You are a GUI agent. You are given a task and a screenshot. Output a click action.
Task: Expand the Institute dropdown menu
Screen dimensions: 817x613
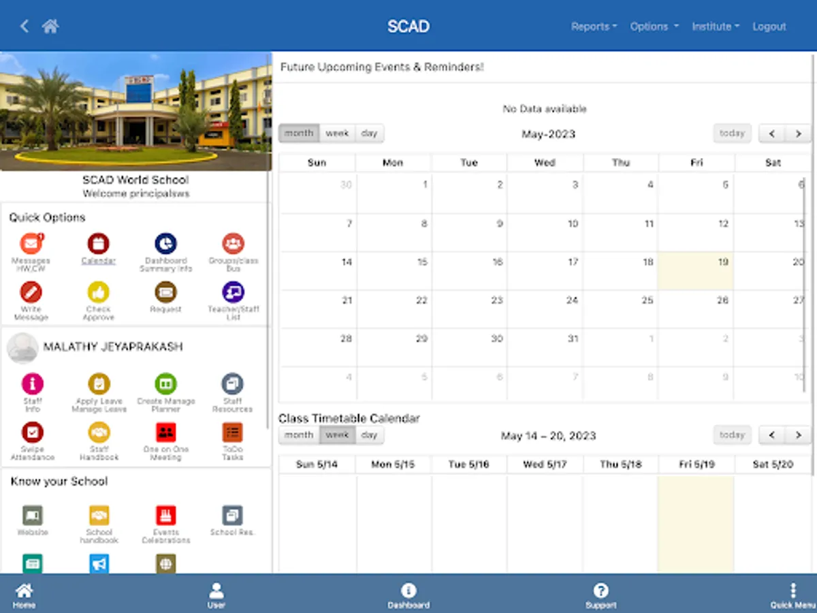(716, 27)
